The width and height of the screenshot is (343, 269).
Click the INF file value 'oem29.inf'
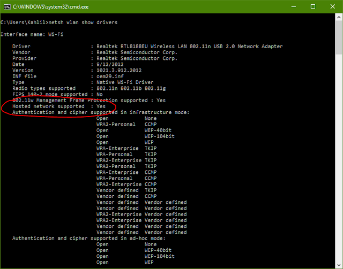click(x=110, y=76)
